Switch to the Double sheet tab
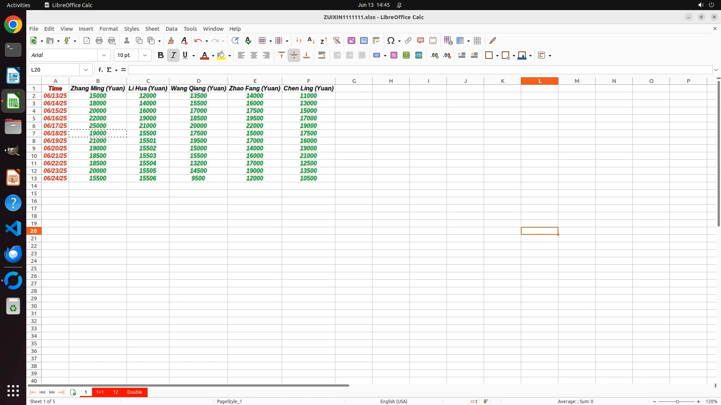This screenshot has width=721, height=405. pyautogui.click(x=134, y=392)
